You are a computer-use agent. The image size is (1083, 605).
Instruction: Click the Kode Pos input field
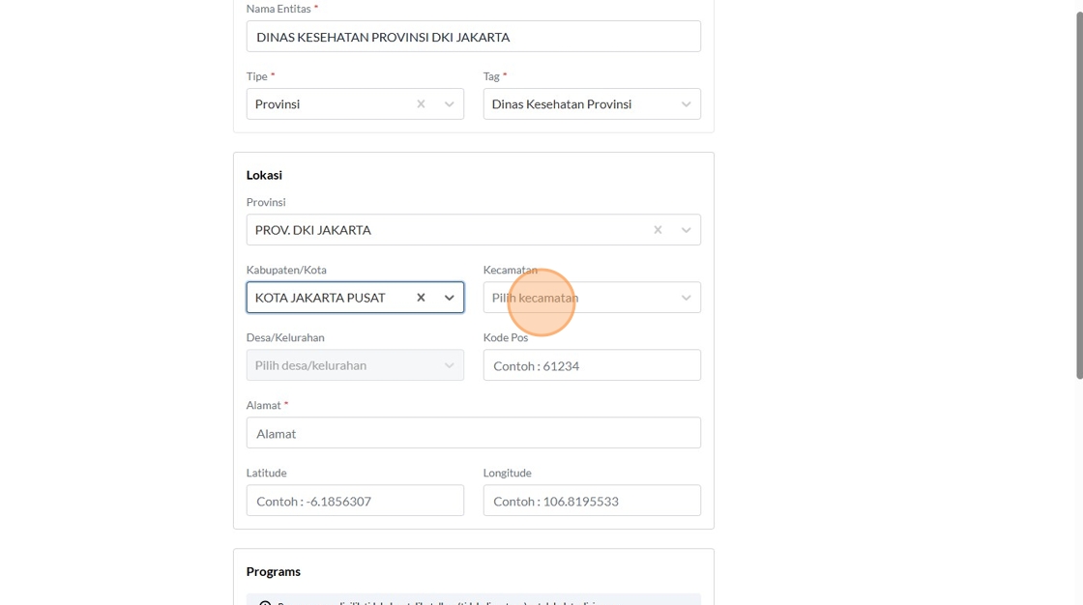[592, 365]
